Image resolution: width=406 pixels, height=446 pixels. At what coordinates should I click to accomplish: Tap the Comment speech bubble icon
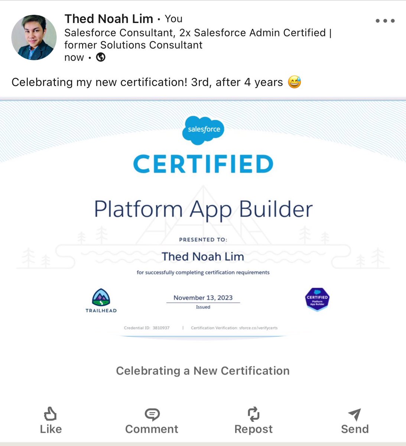[x=152, y=414]
